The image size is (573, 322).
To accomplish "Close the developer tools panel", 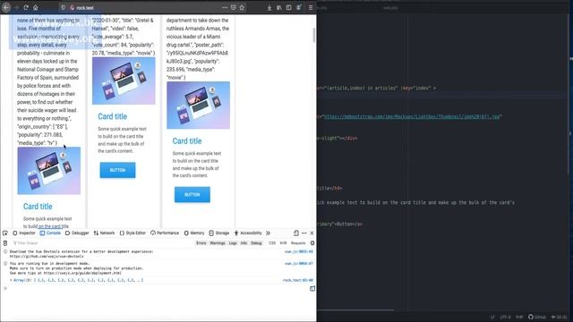I will pyautogui.click(x=312, y=233).
